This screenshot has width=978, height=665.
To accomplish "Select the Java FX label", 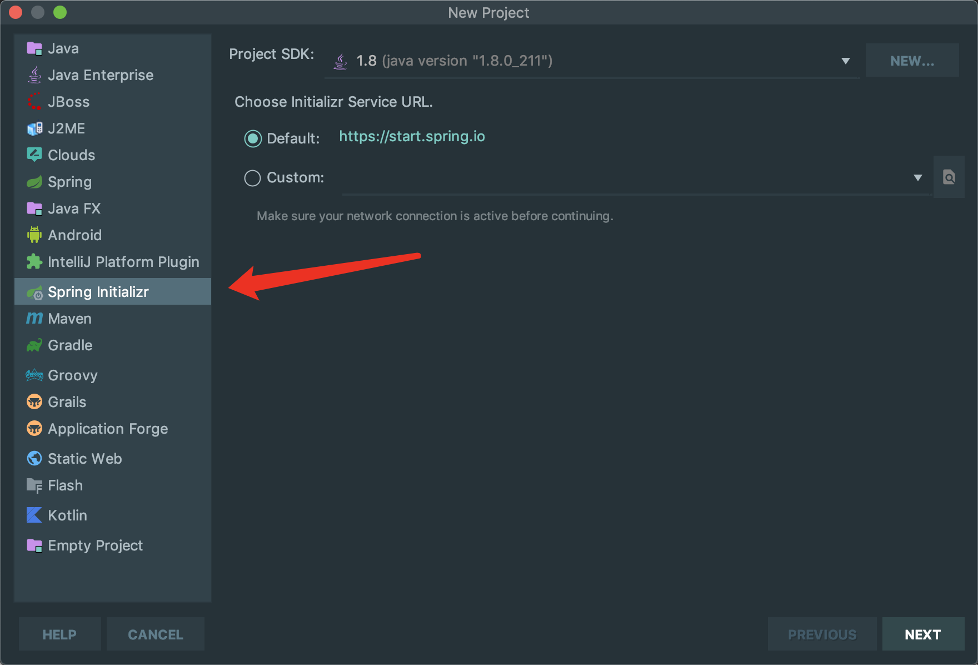I will tap(74, 209).
